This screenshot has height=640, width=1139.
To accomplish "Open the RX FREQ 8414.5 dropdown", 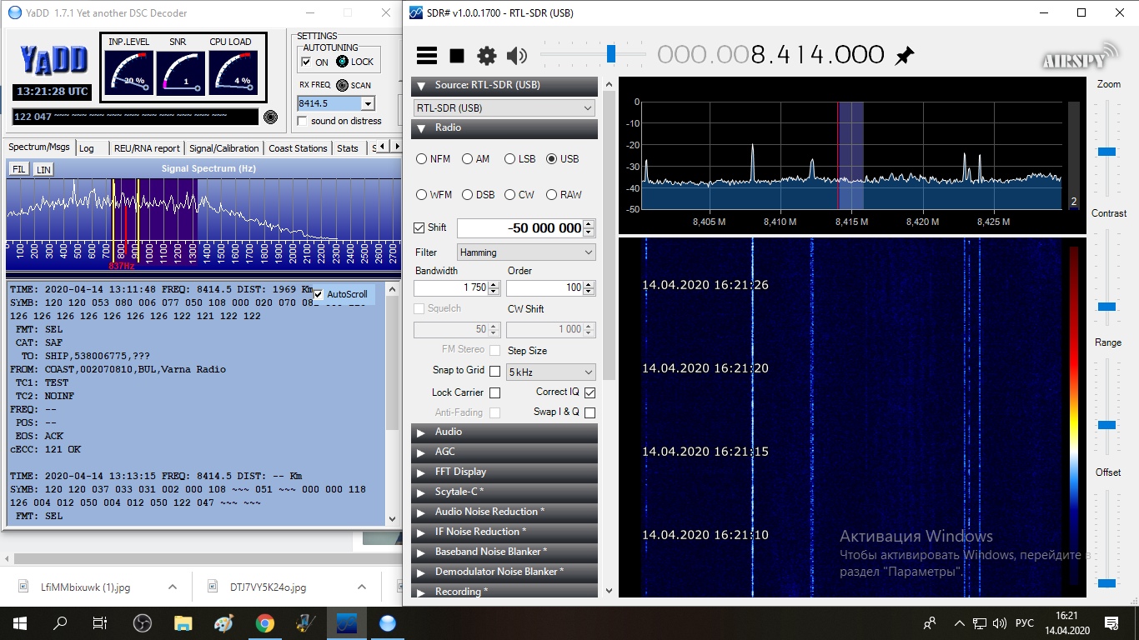I will (368, 103).
